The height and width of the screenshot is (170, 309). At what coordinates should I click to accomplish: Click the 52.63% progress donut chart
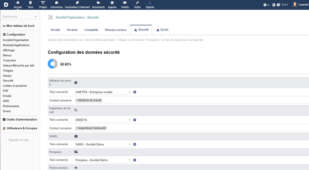pos(53,64)
